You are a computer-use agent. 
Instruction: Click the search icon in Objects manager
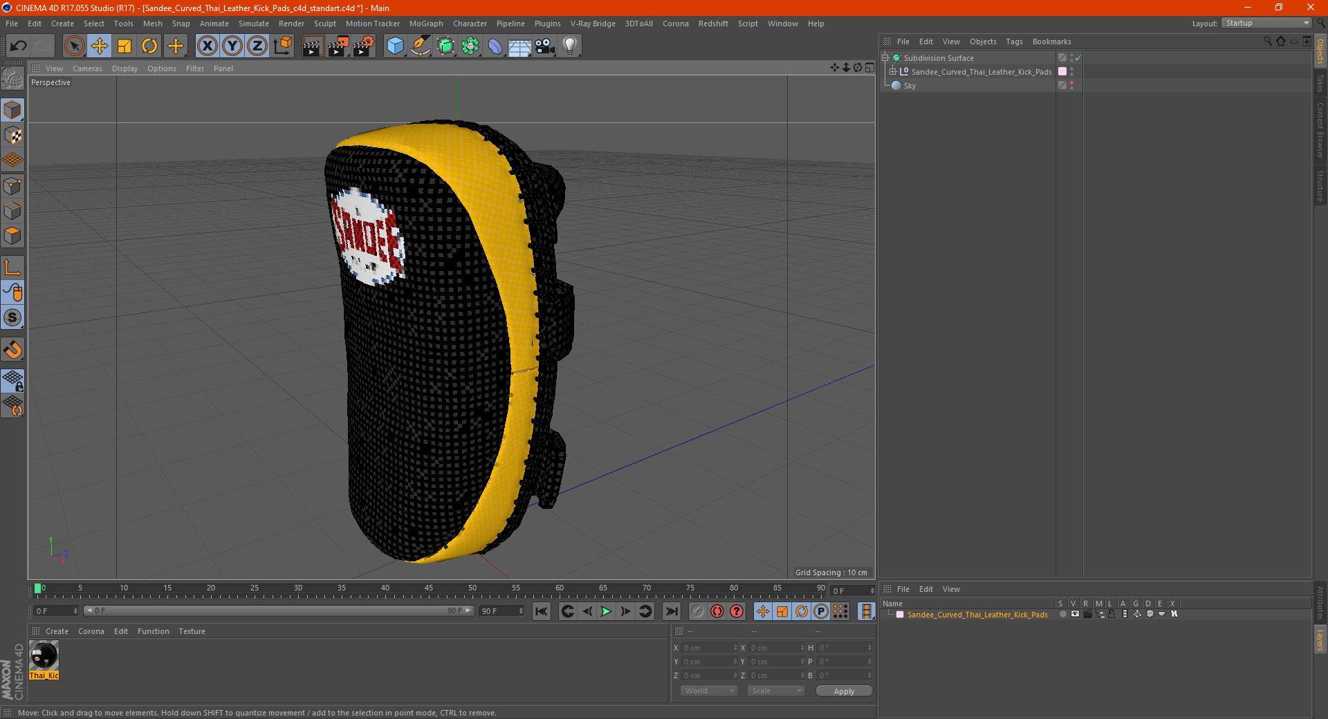[x=1268, y=41]
